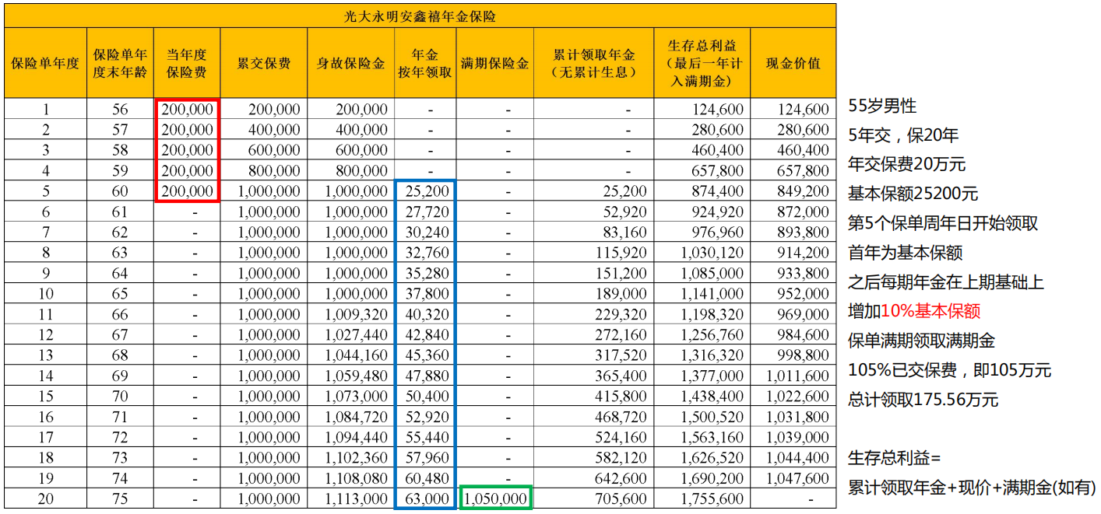The height and width of the screenshot is (514, 1101).
Task: Select the total benefit 1,755,600
Action: coord(713,498)
